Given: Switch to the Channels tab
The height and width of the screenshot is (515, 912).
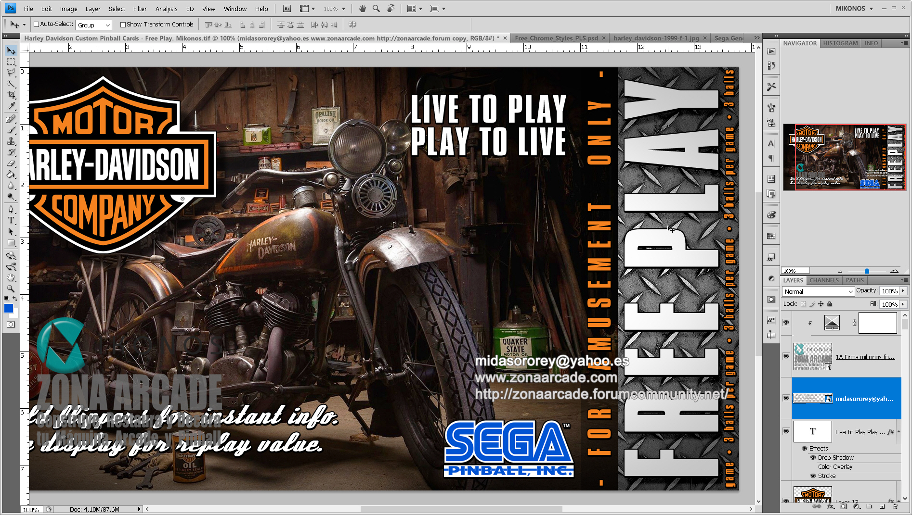Looking at the screenshot, I should click(x=824, y=280).
